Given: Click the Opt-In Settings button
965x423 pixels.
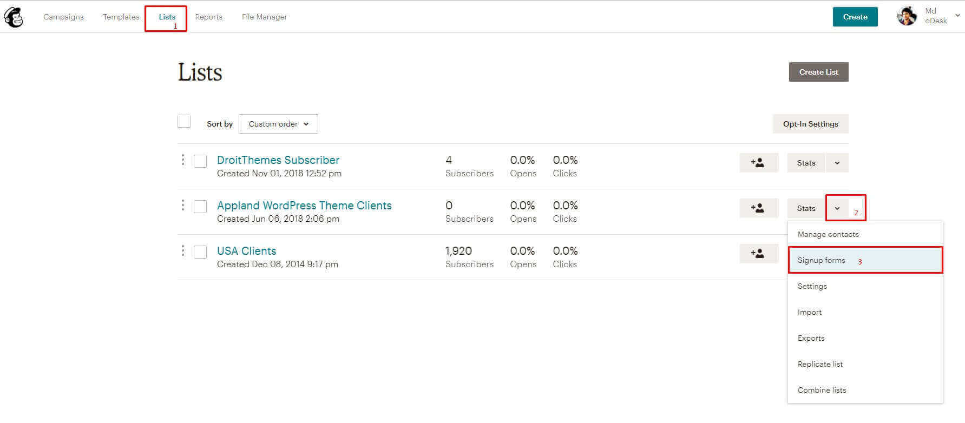Looking at the screenshot, I should (810, 124).
